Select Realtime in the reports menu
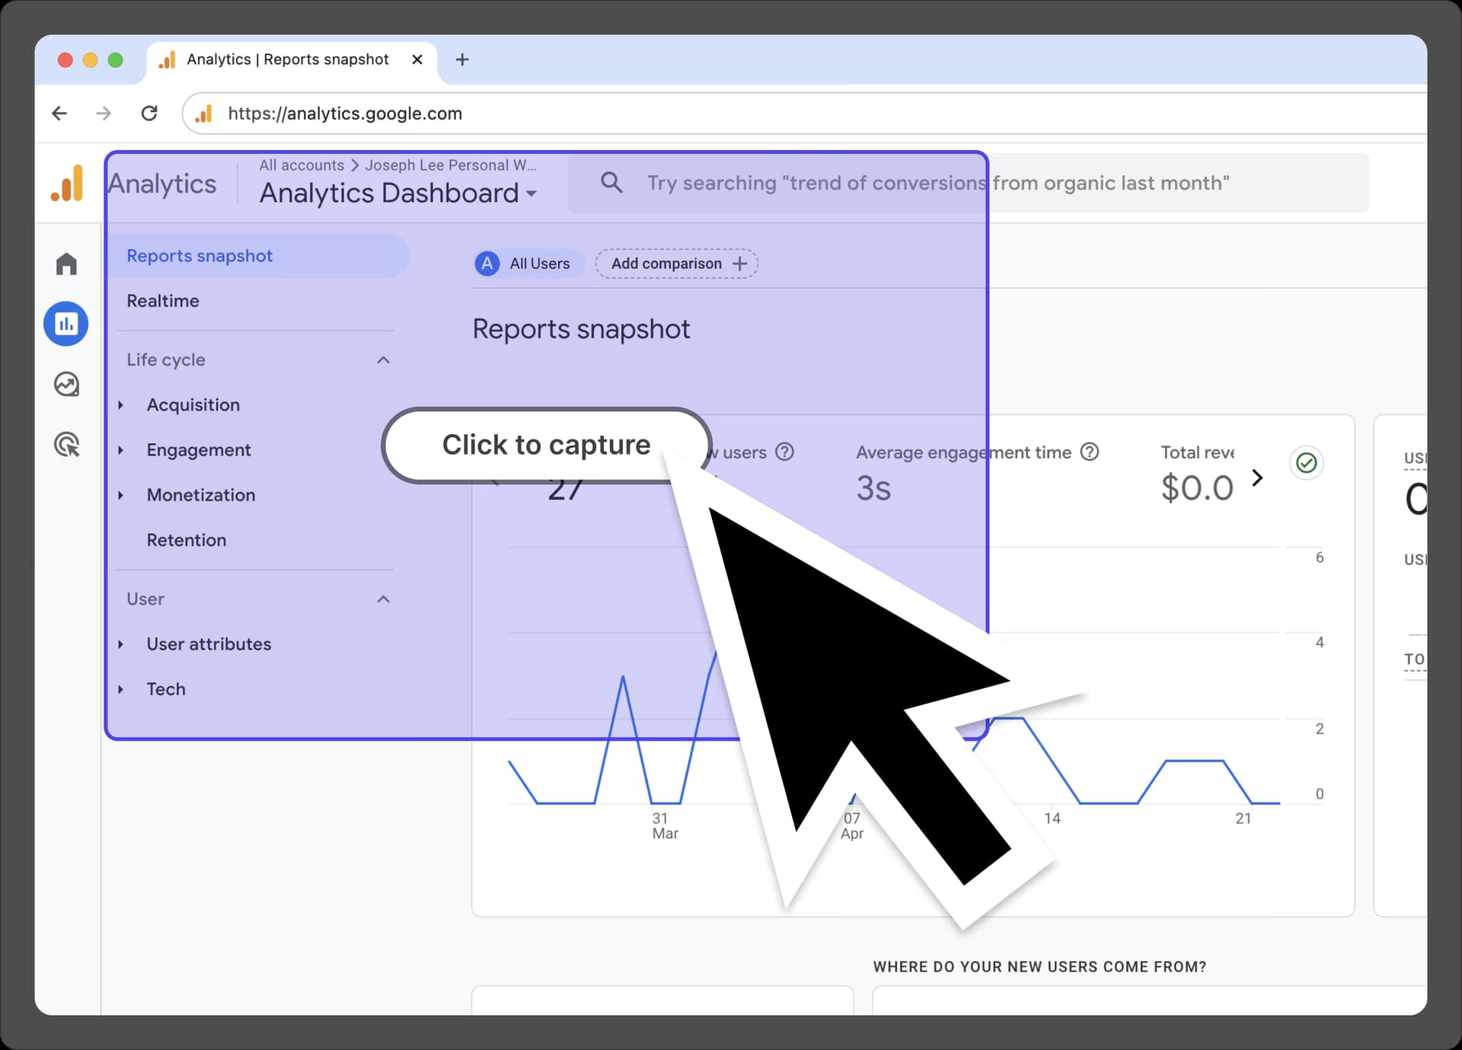Image resolution: width=1462 pixels, height=1050 pixels. (x=163, y=301)
